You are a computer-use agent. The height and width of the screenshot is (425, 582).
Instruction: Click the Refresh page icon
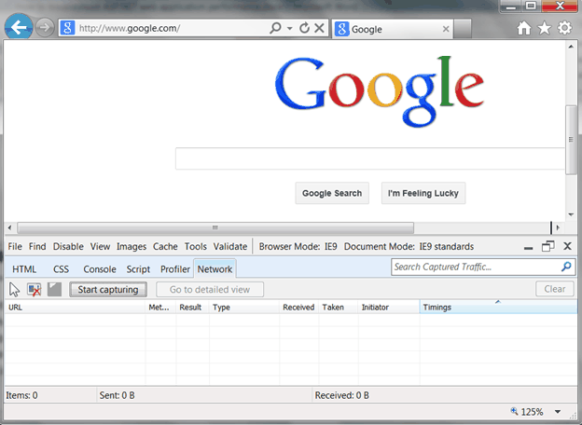click(304, 28)
